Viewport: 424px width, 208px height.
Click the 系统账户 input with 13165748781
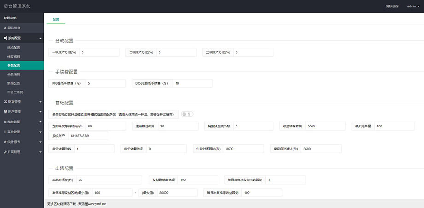tap(88, 136)
